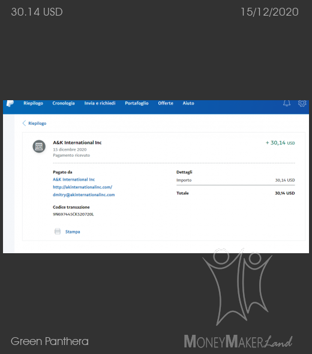
Task: Click the 15/12/2020 date caption
Action: pyautogui.click(x=269, y=12)
